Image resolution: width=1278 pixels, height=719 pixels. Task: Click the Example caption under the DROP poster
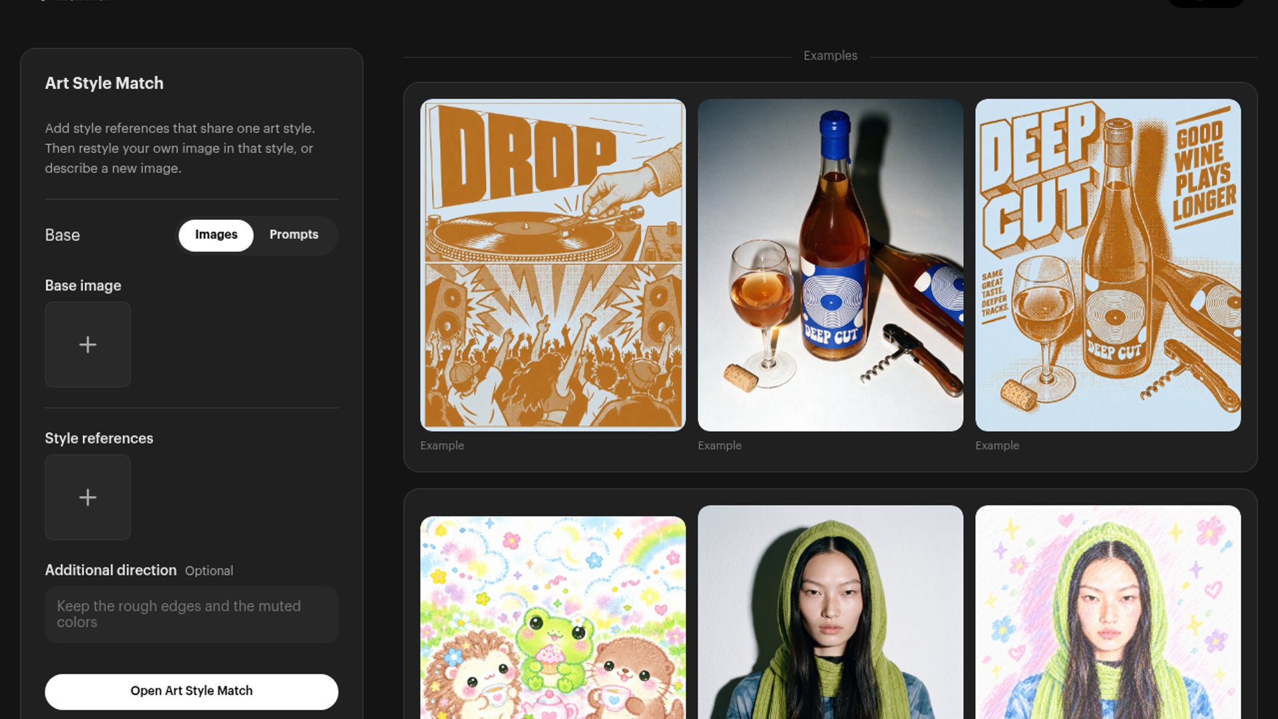[442, 445]
